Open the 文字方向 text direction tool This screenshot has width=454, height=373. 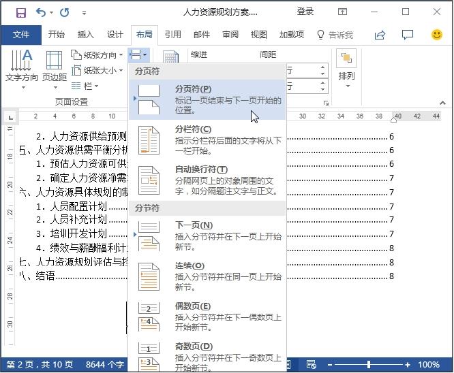(x=21, y=69)
